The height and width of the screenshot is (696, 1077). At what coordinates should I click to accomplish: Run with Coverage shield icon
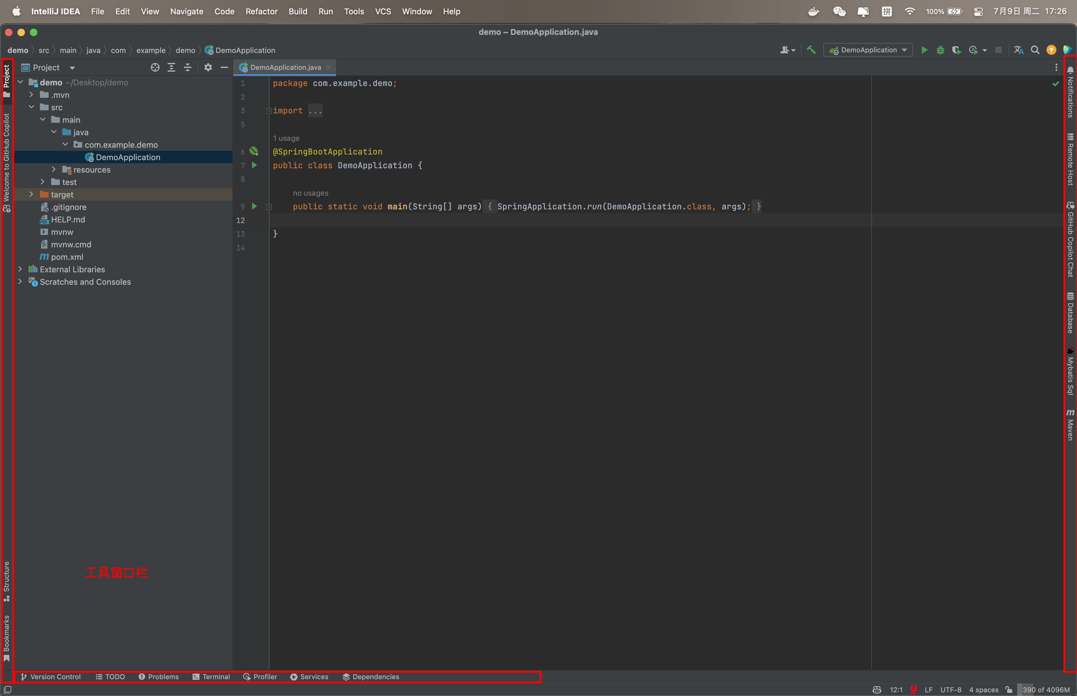(956, 50)
